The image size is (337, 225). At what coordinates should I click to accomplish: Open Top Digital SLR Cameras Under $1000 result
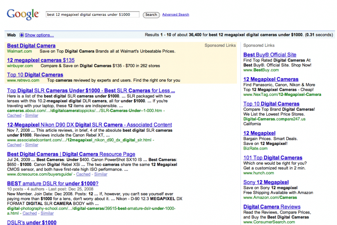pyautogui.click(x=91, y=91)
